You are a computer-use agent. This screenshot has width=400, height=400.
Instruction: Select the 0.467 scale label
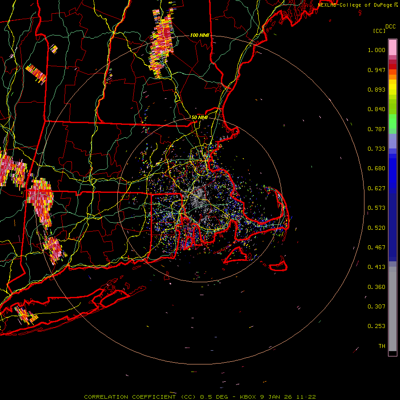376,248
